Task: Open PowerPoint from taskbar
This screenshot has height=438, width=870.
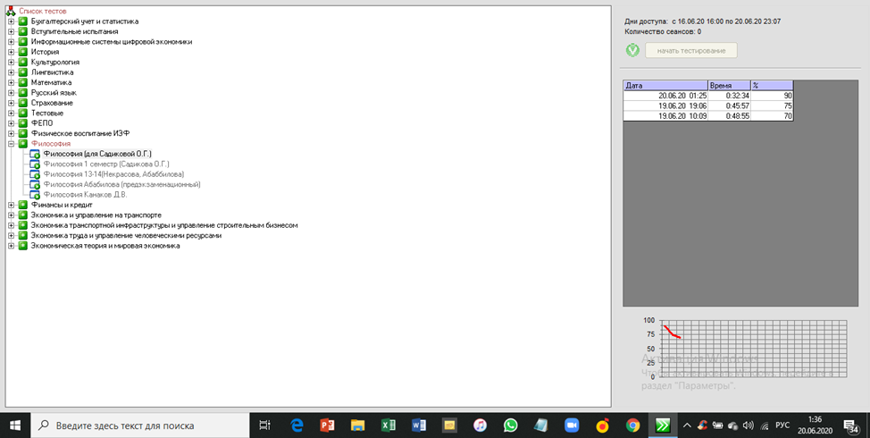Action: click(327, 425)
